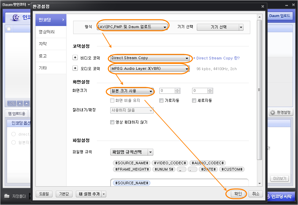Insert the underscore filename tag
The image size is (298, 205).
[x=181, y=169]
